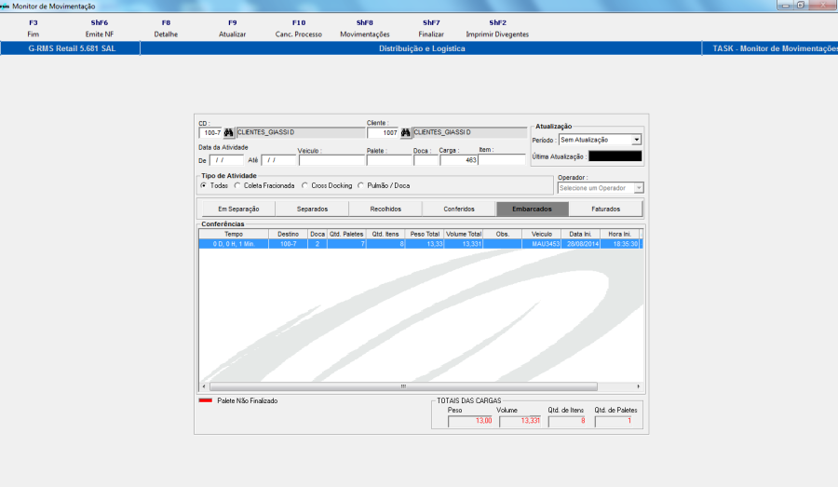
Task: Open the Período update dropdown
Action: tap(637, 140)
